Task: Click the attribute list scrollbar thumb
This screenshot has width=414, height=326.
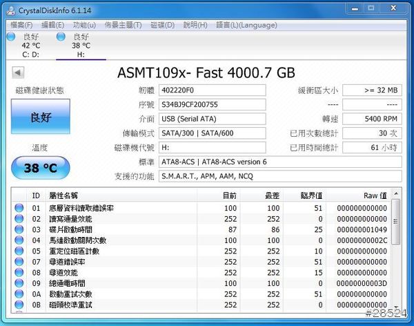Action: 395,222
